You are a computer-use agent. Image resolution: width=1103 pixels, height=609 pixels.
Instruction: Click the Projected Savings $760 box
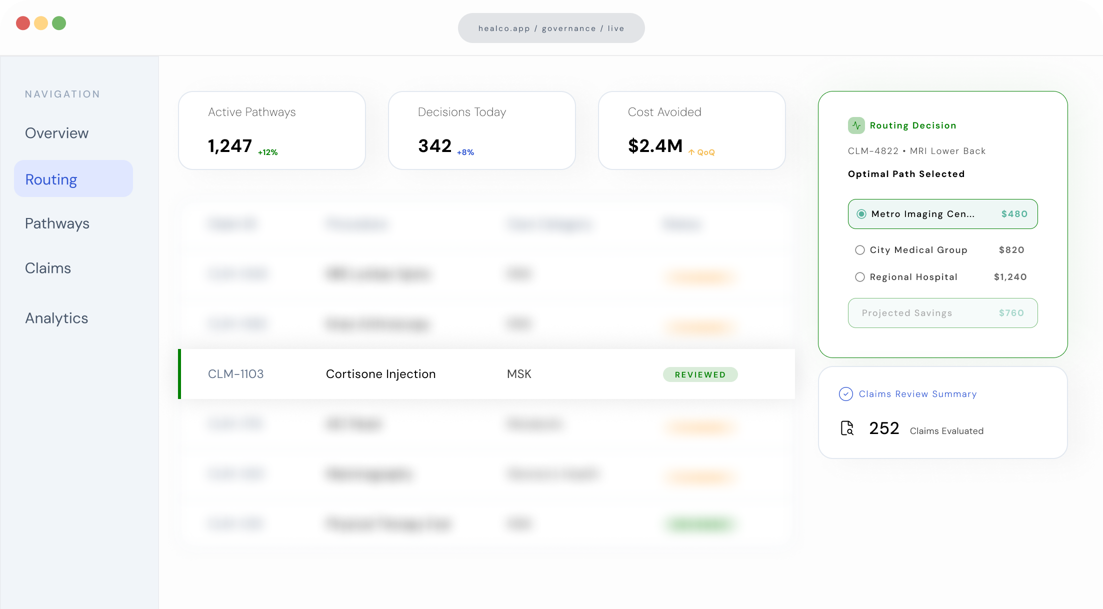coord(942,313)
